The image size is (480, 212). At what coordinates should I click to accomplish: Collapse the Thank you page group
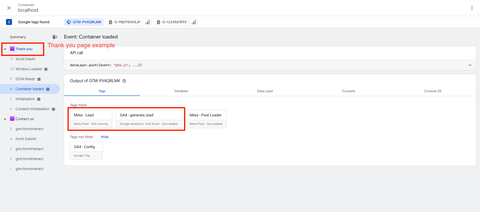pos(5,49)
